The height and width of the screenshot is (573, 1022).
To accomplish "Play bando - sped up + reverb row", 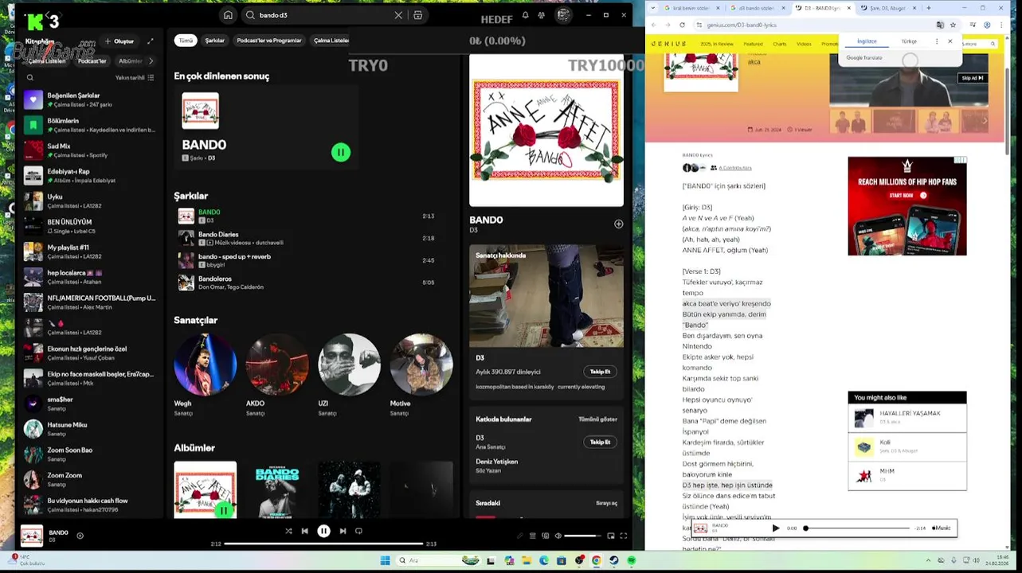I will pyautogui.click(x=307, y=260).
